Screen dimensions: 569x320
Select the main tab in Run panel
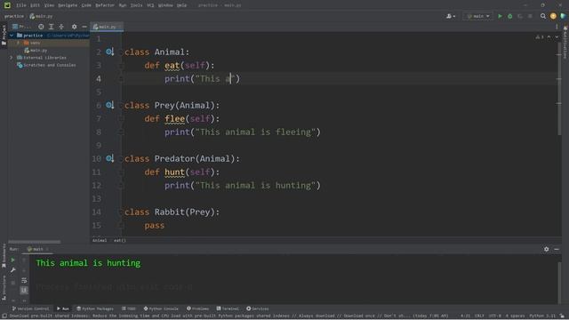37,249
